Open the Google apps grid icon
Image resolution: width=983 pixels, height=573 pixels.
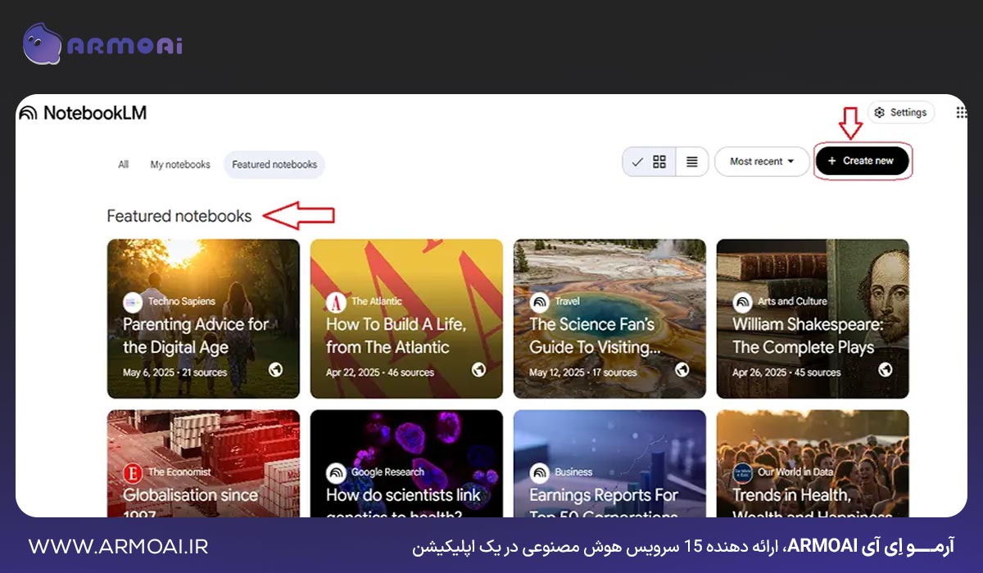963,111
